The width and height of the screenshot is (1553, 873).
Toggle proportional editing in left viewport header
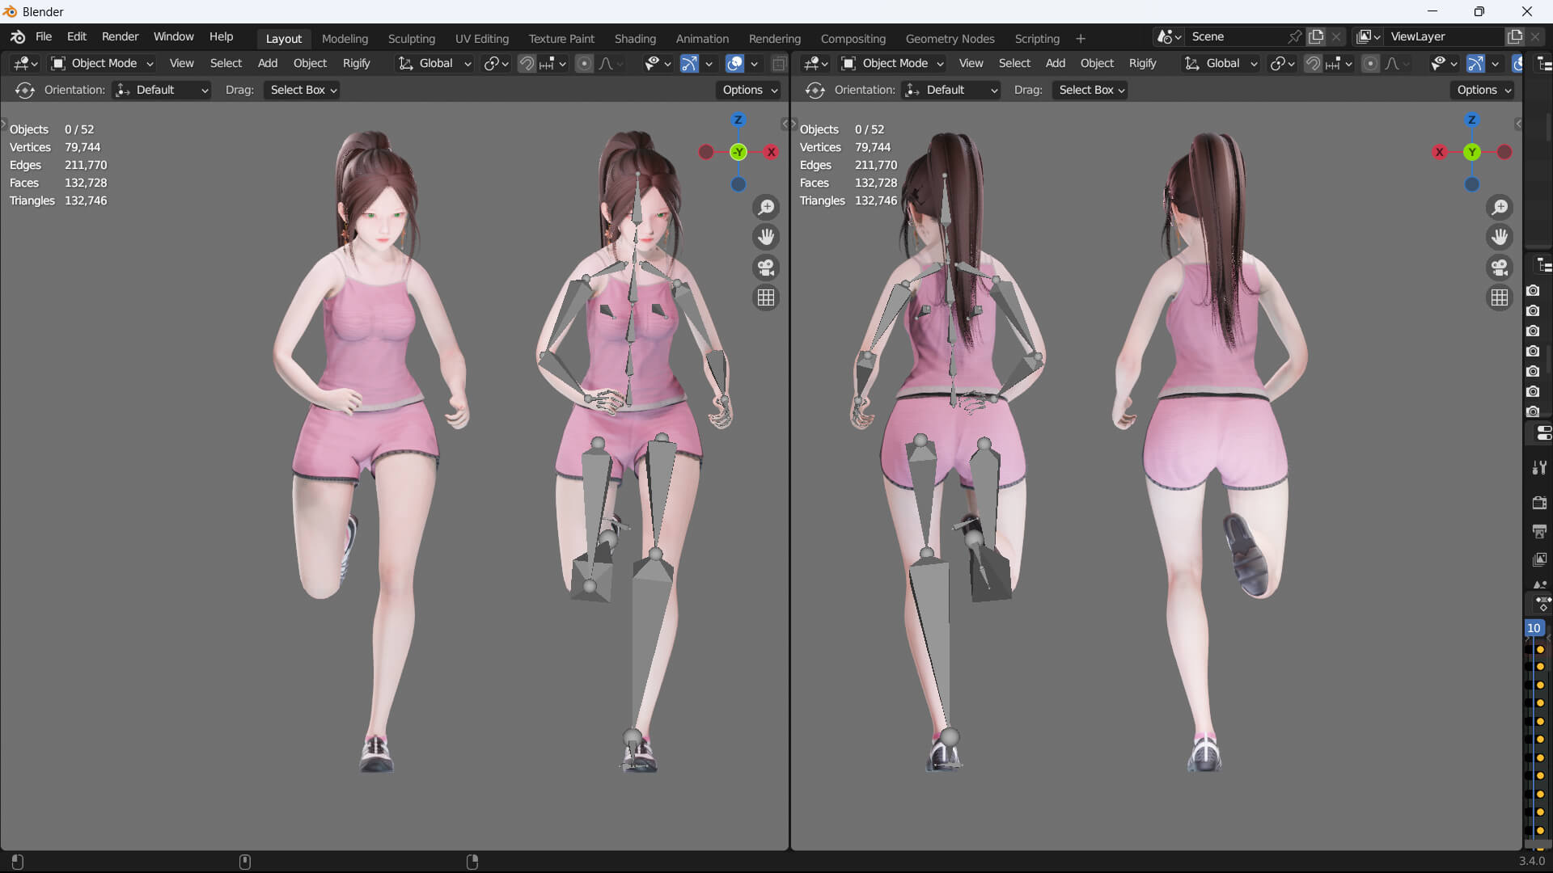[x=584, y=63]
